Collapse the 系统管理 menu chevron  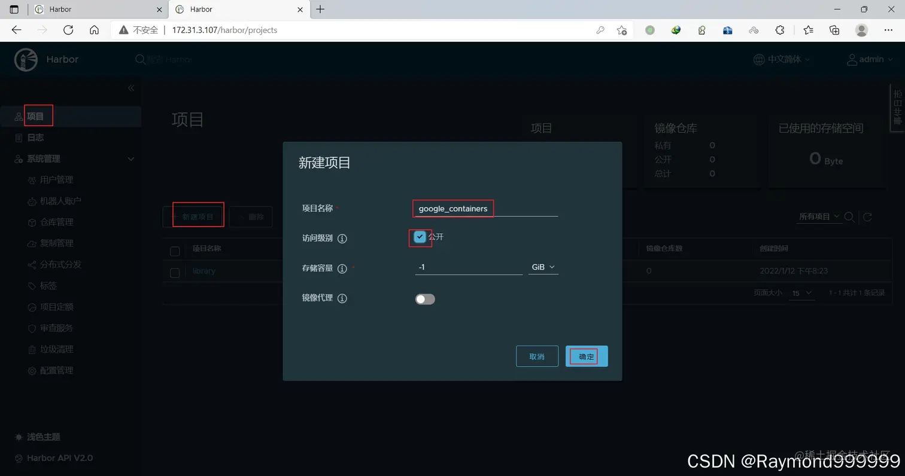pyautogui.click(x=130, y=158)
